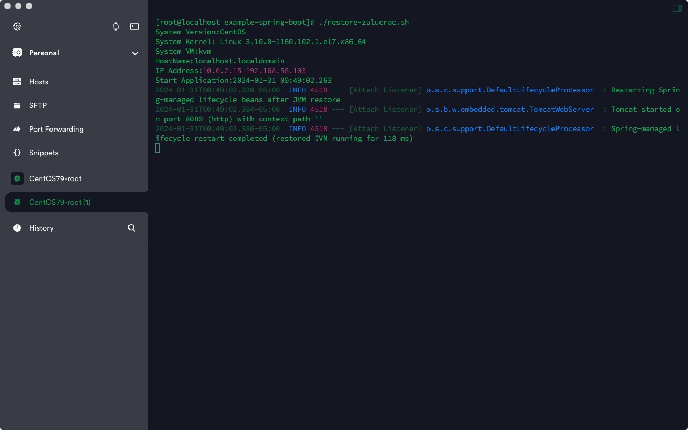The image size is (688, 430).
Task: Click the Hosts server icon
Action: [17, 82]
